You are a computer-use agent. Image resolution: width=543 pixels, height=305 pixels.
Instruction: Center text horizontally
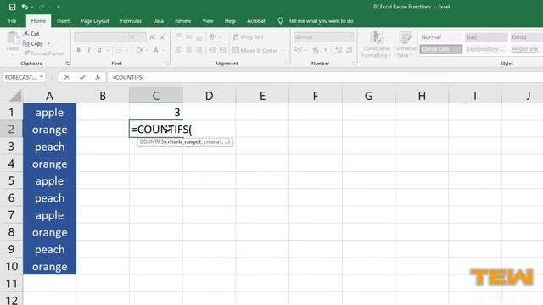pyautogui.click(x=188, y=50)
